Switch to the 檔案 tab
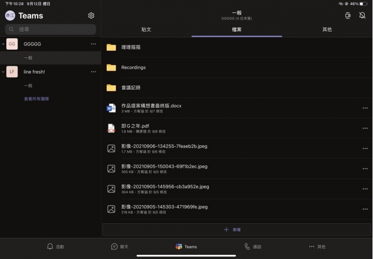This screenshot has width=373, height=259. pyautogui.click(x=237, y=30)
